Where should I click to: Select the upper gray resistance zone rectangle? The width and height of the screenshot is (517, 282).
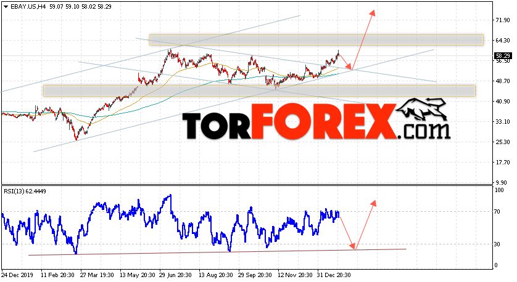point(316,40)
